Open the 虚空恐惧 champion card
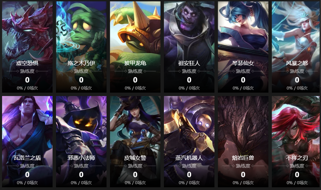Image resolution: width=321 pixels, height=190 pixels. pyautogui.click(x=27, y=47)
